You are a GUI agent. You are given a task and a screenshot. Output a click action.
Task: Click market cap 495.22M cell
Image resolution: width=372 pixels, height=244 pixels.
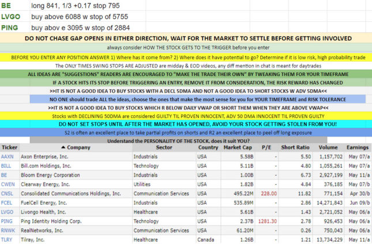(238, 193)
